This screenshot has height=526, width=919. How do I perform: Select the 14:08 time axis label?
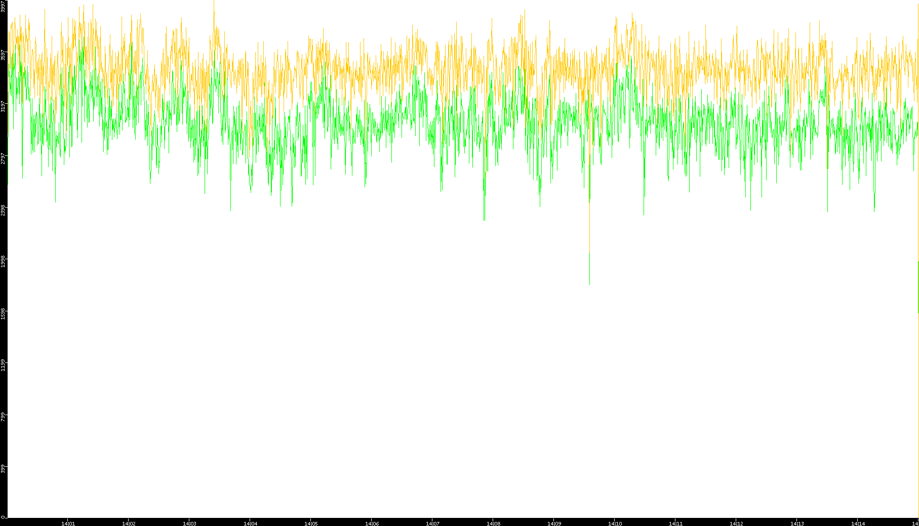(493, 523)
